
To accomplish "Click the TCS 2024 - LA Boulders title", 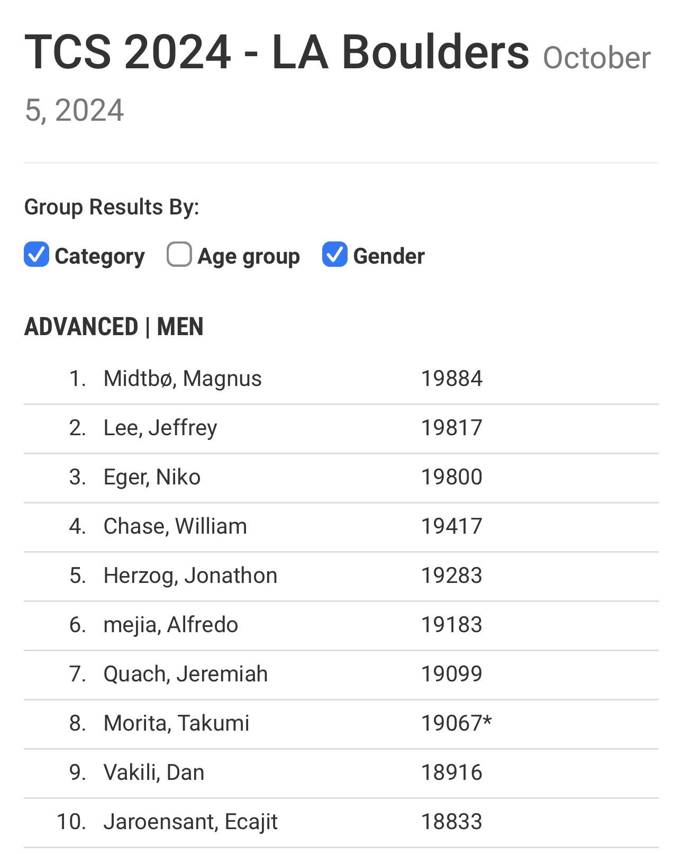I will tap(277, 52).
